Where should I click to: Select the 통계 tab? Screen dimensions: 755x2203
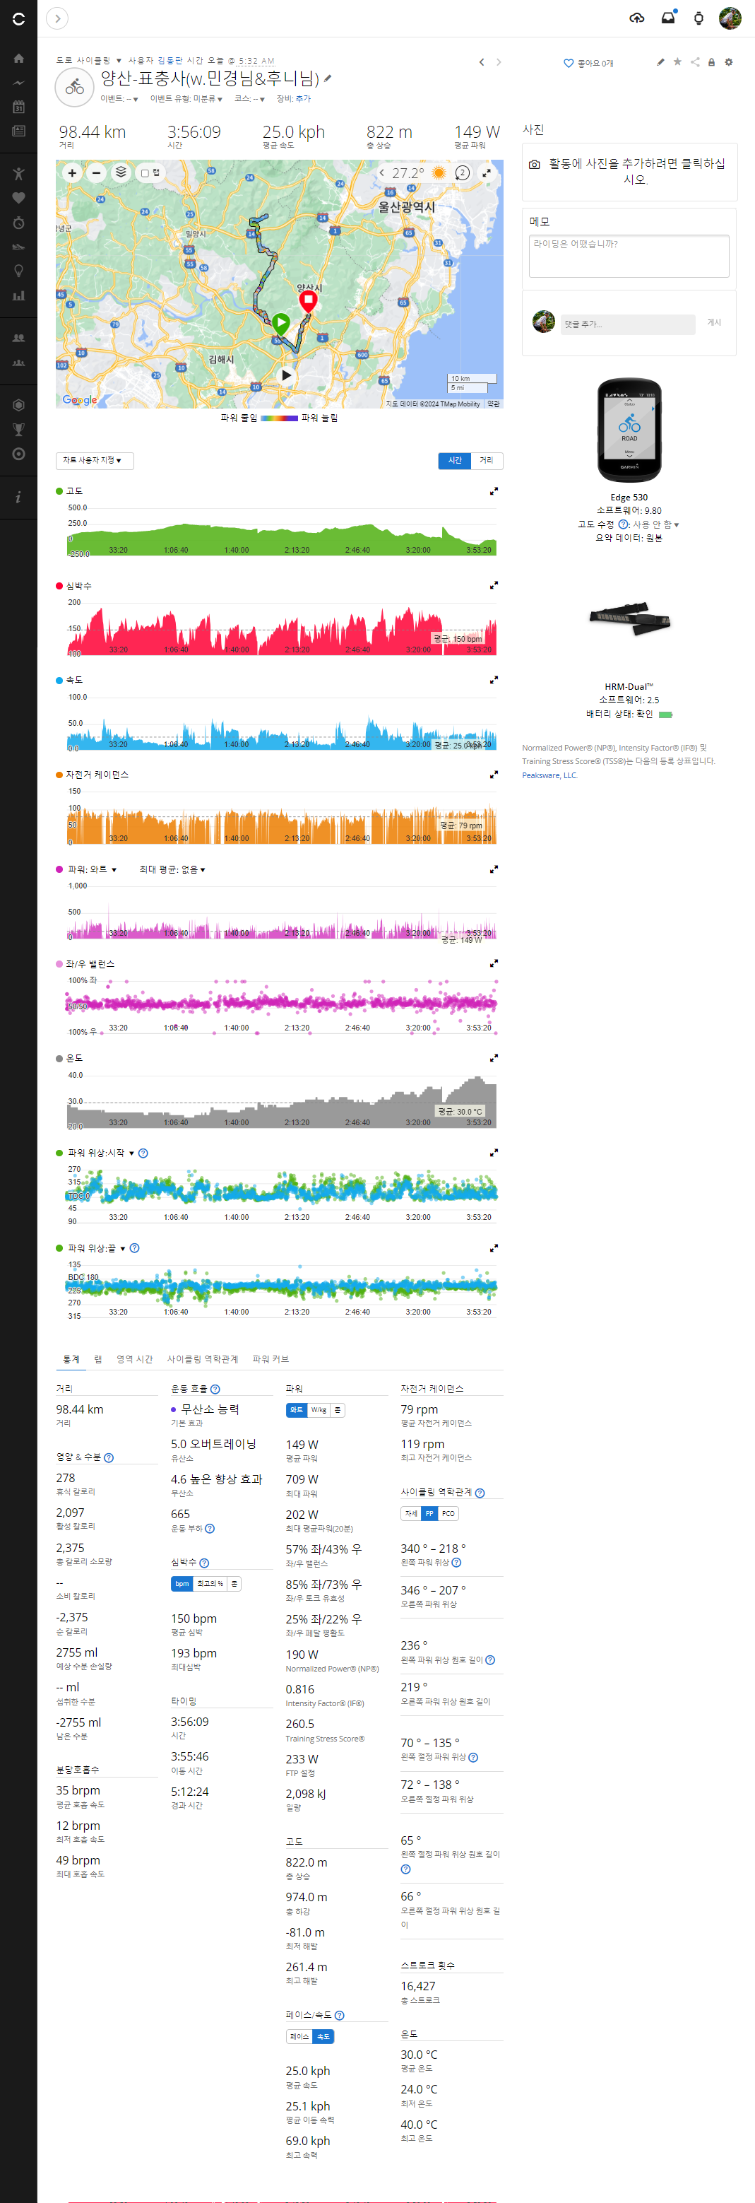pyautogui.click(x=71, y=1360)
